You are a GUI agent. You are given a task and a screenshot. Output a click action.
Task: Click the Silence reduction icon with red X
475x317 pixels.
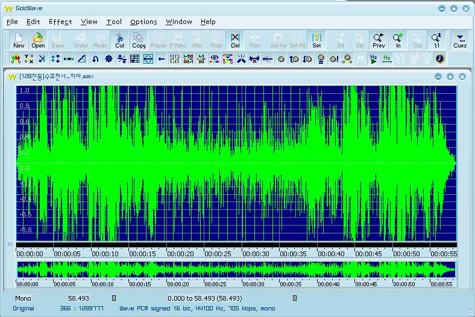click(254, 59)
